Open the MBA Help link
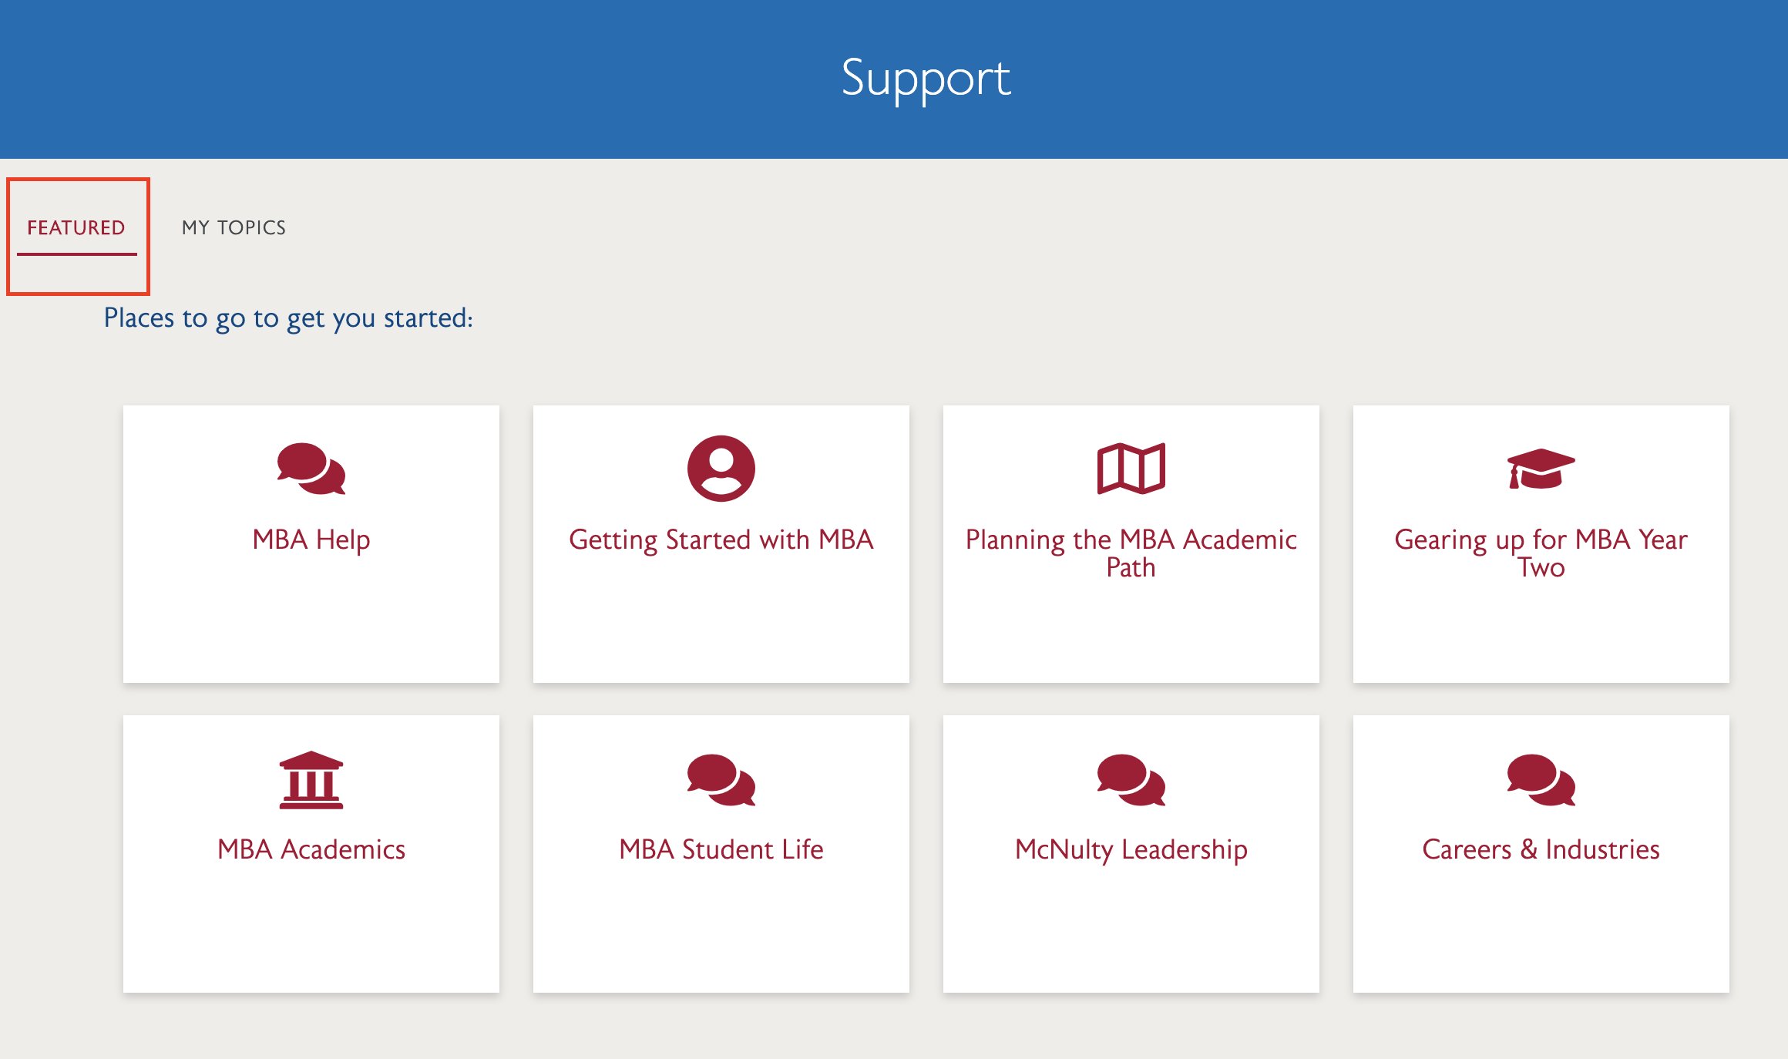 point(311,540)
